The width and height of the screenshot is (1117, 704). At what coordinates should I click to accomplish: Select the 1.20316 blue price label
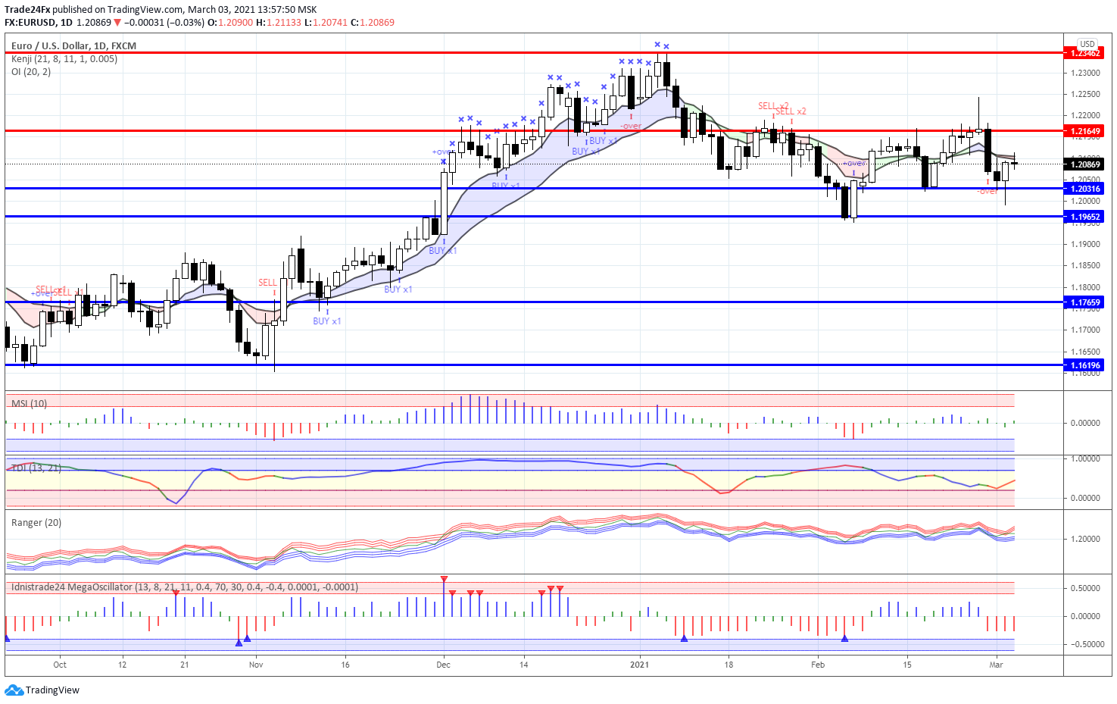click(x=1084, y=189)
